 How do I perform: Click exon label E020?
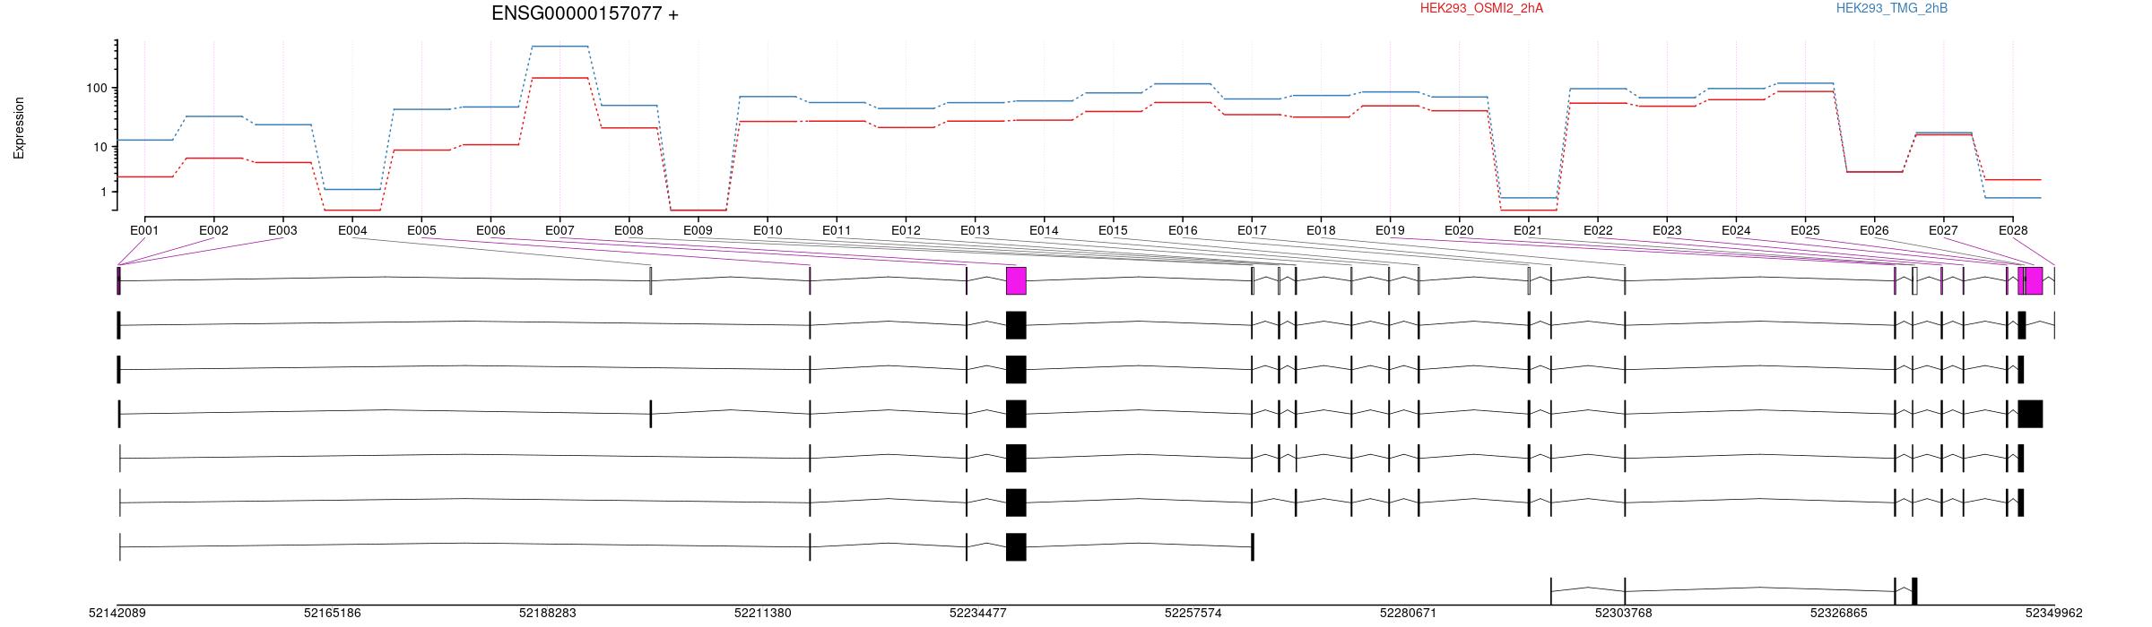[1459, 230]
